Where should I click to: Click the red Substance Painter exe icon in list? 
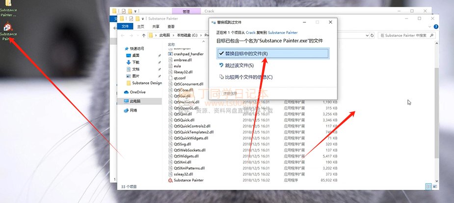click(x=170, y=180)
